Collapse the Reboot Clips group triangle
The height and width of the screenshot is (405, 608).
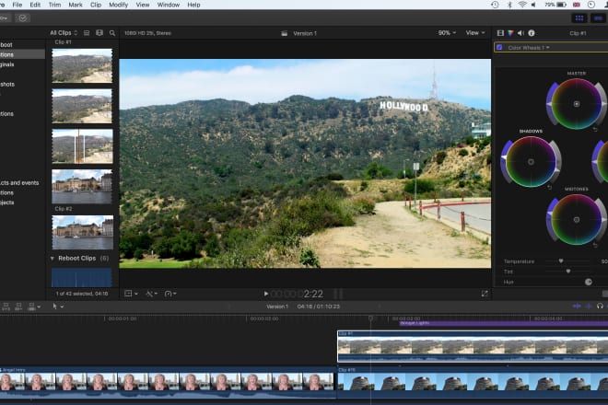(53, 258)
